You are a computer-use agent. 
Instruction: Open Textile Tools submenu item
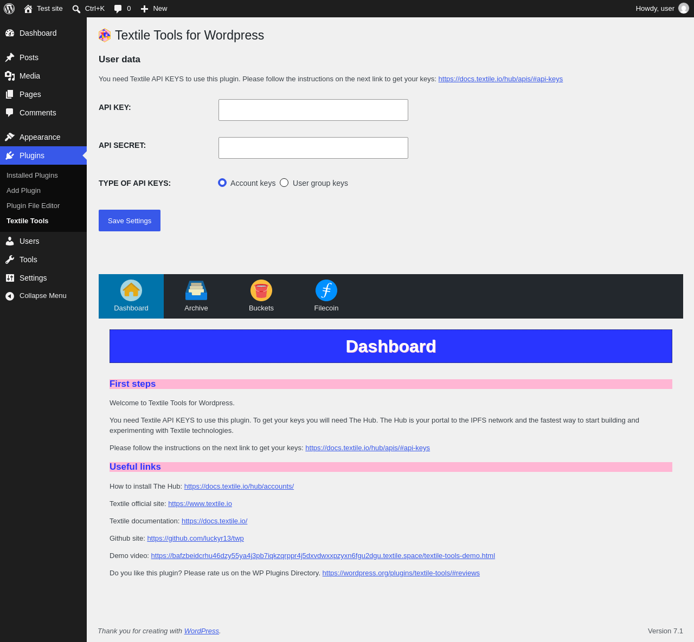(28, 221)
